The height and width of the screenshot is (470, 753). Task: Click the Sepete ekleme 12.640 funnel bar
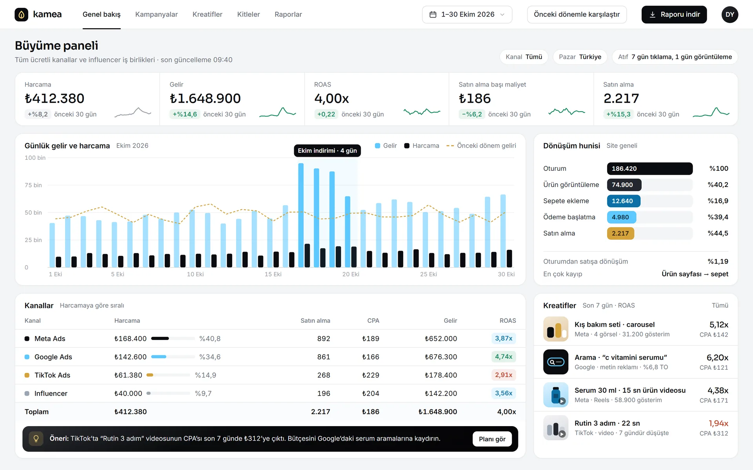click(x=624, y=201)
